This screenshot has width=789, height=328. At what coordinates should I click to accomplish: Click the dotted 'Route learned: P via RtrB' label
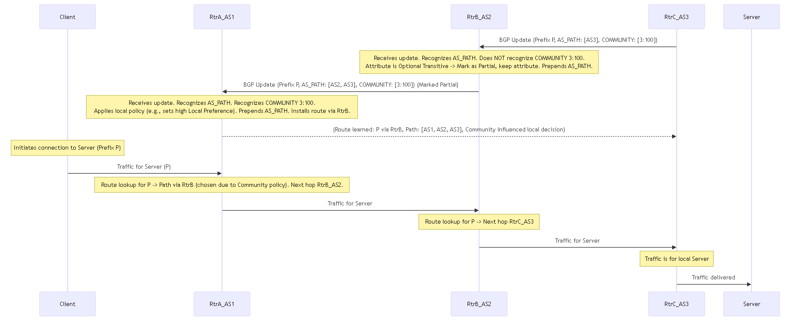449,129
